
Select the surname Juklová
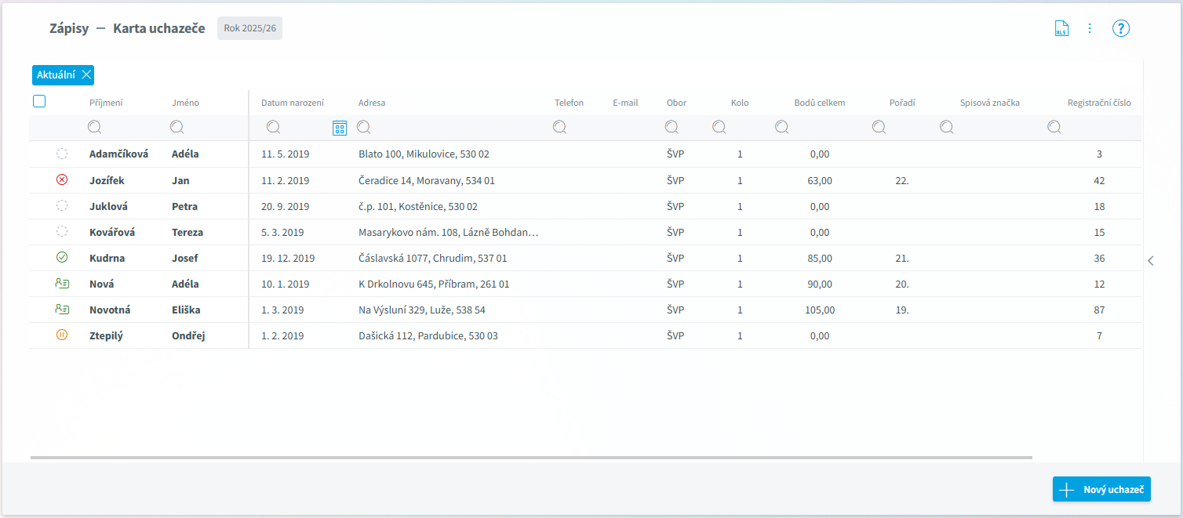[x=109, y=206]
